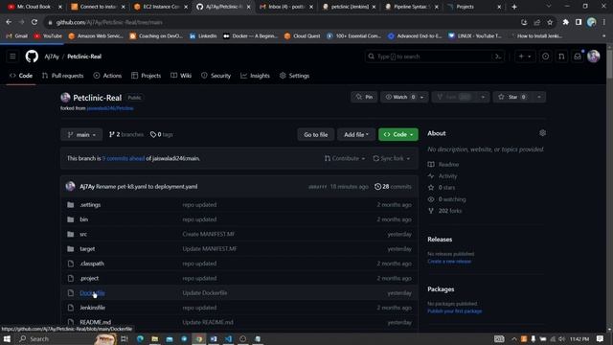Open the 2 branches link
This screenshot has height=345, width=613.
click(x=125, y=134)
